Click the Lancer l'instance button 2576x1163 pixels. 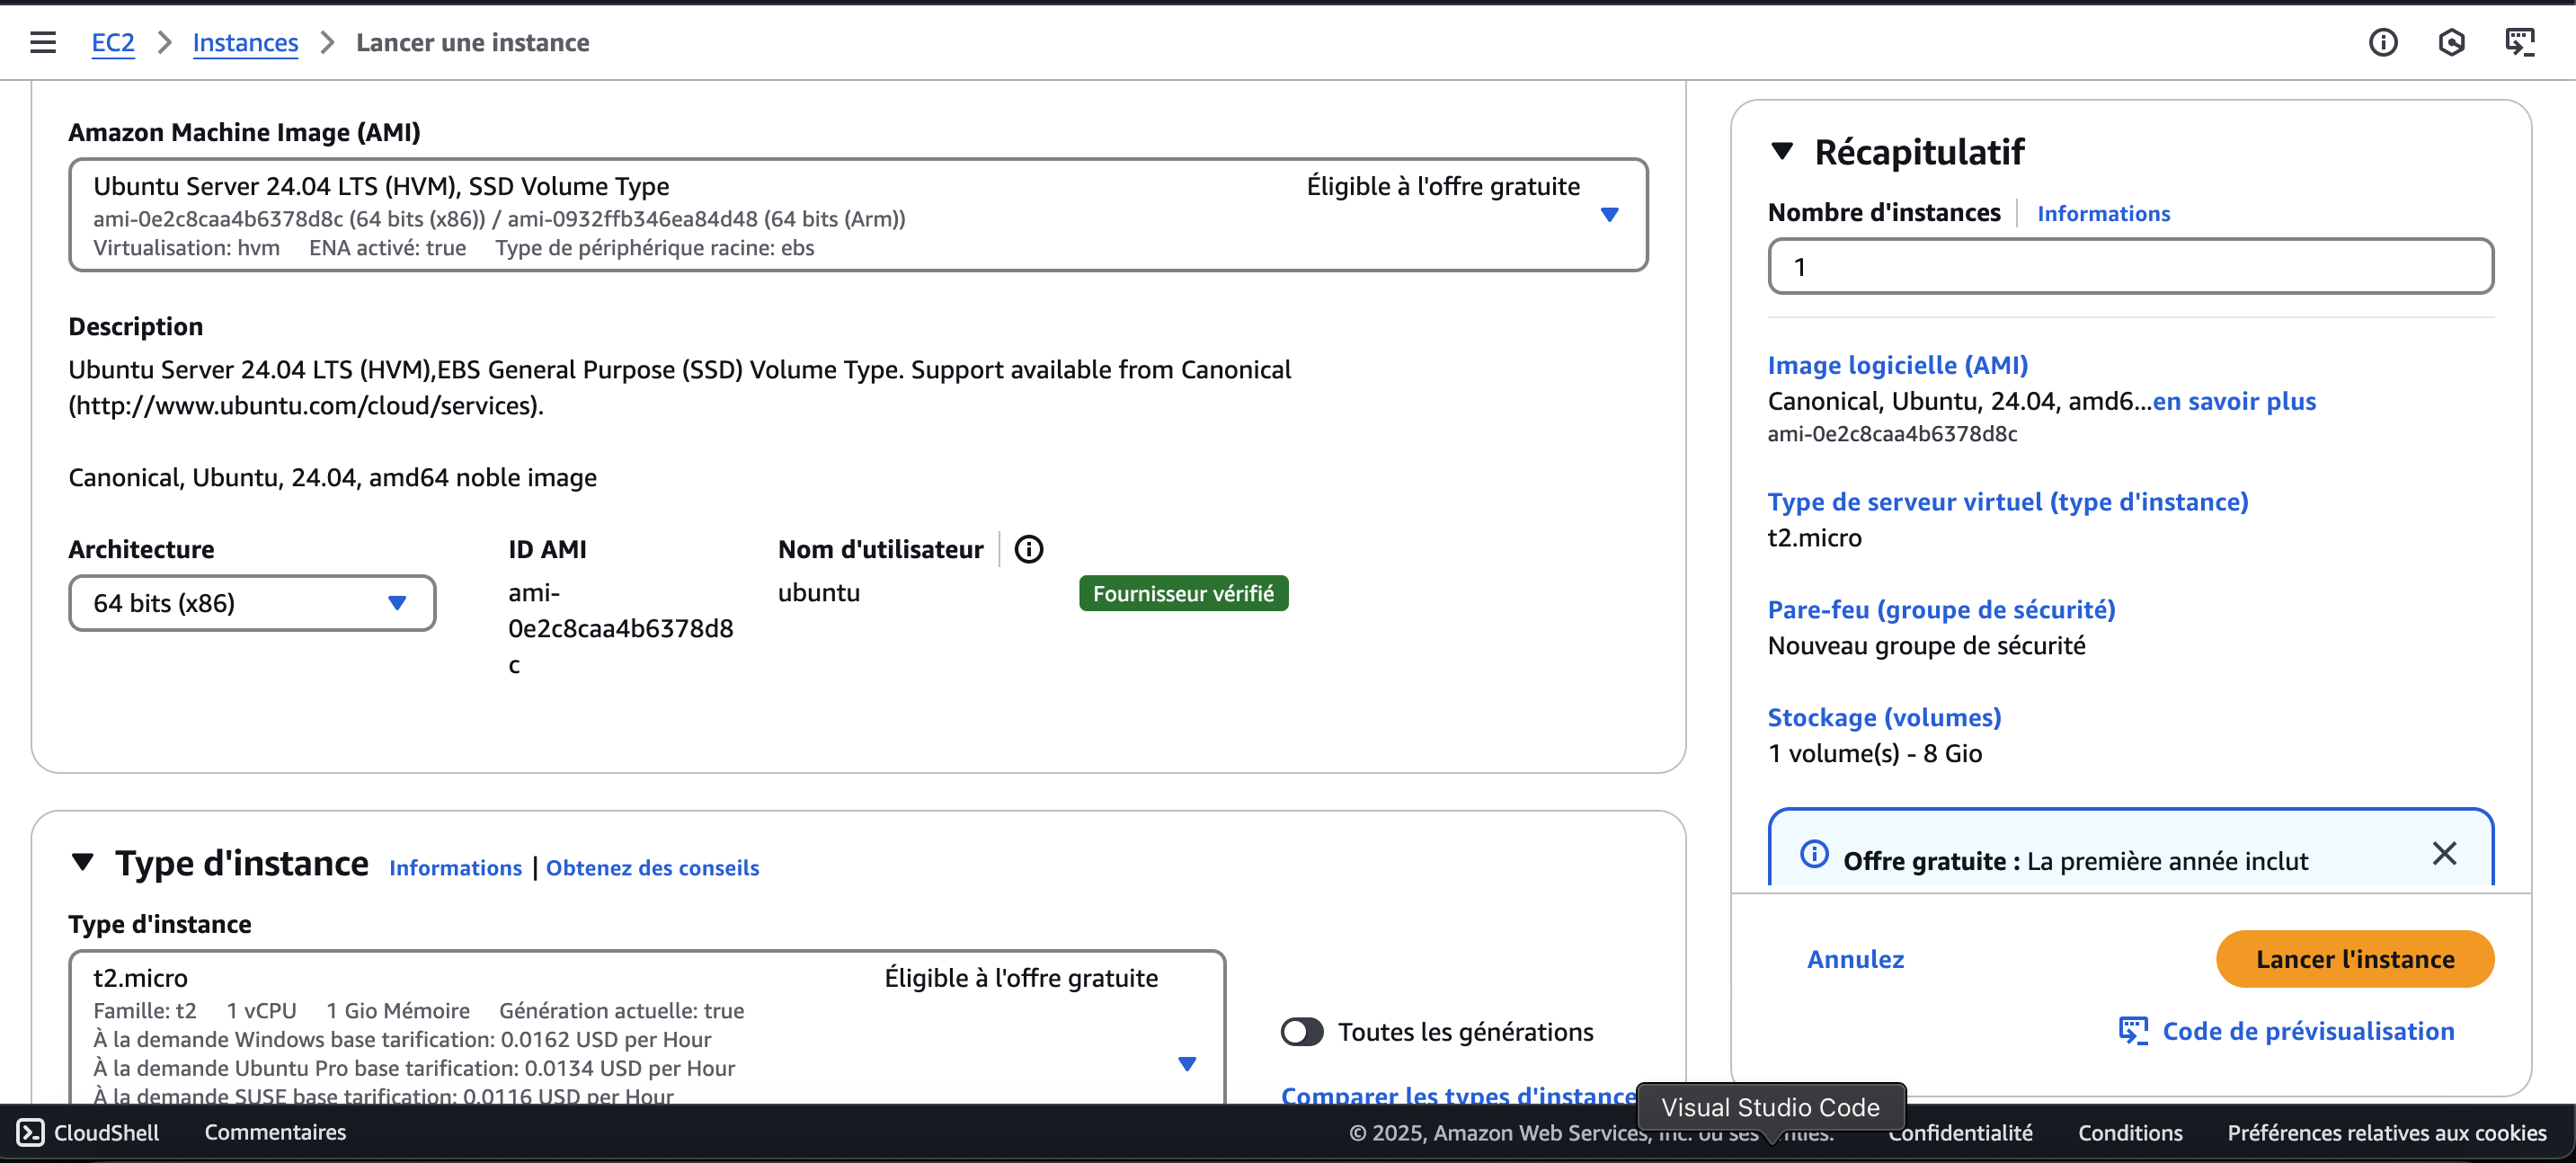[2354, 959]
